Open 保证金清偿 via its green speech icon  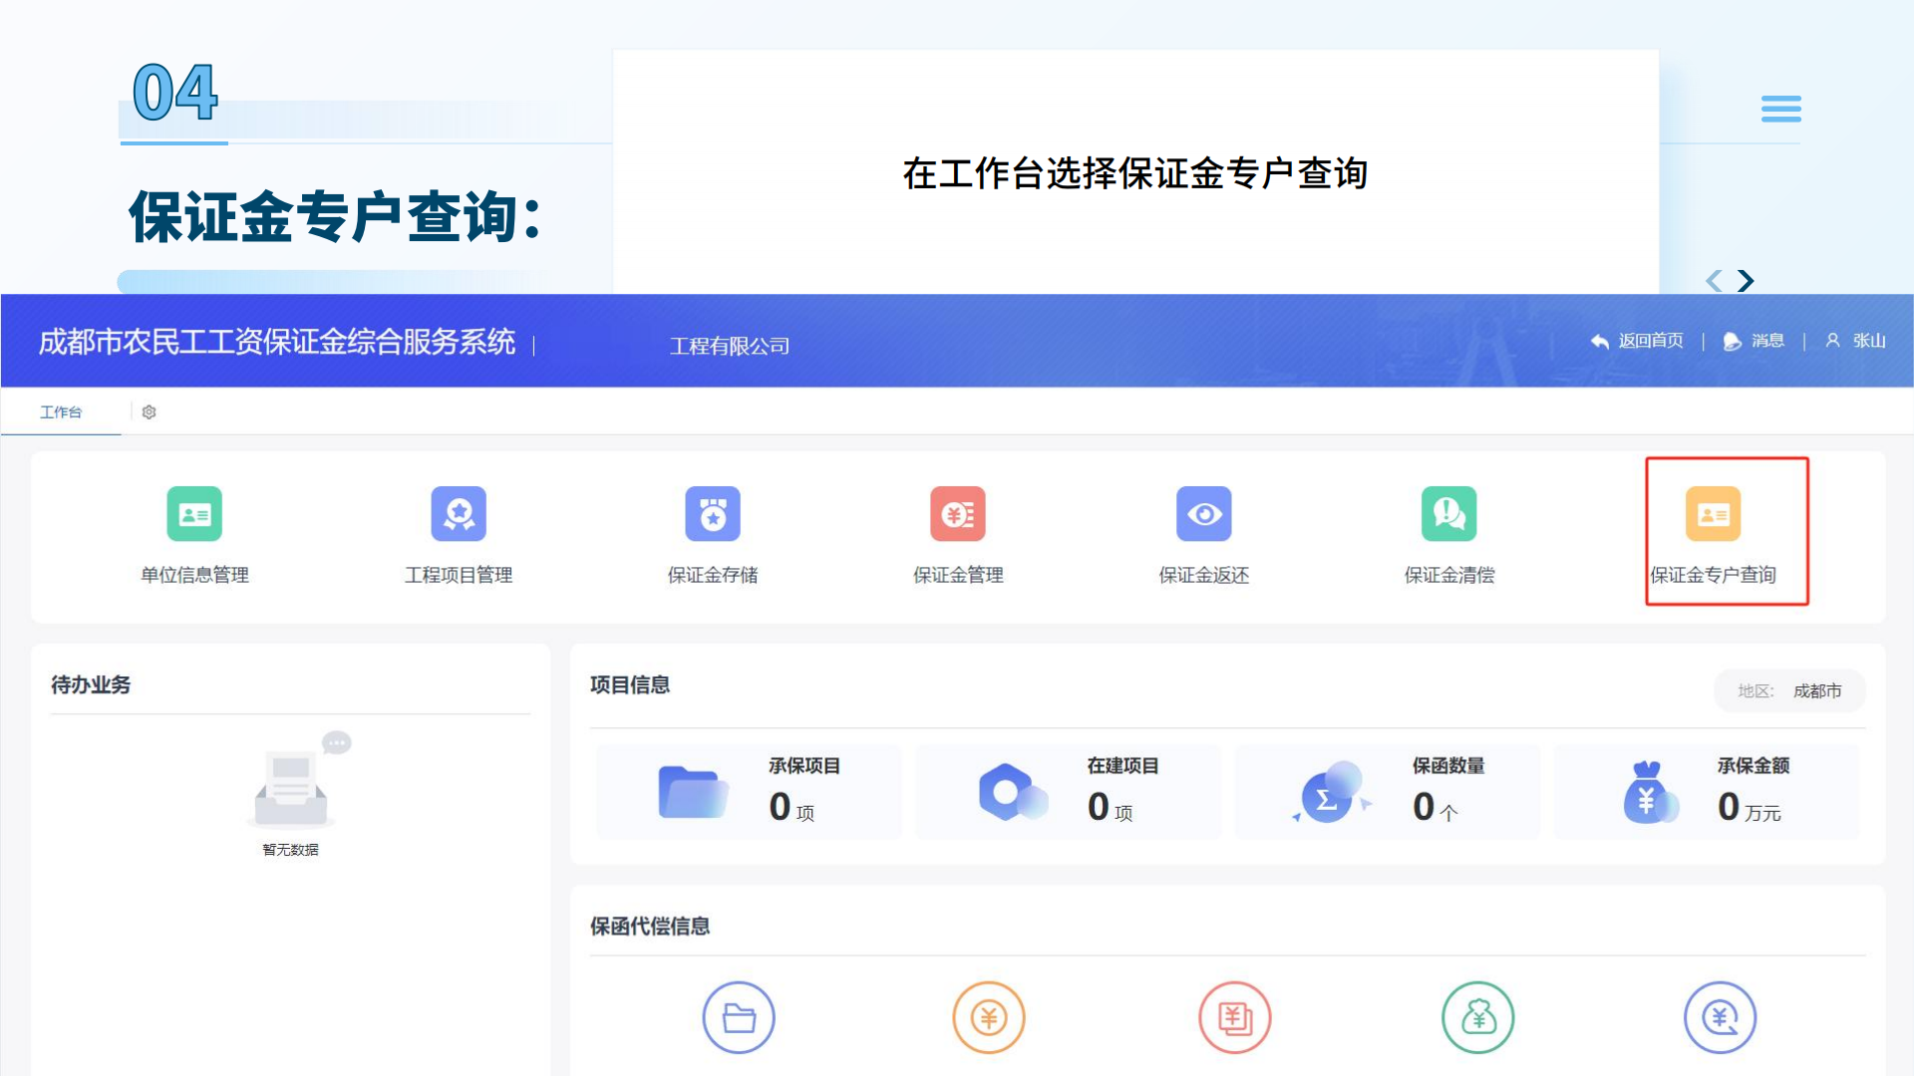coord(1449,514)
